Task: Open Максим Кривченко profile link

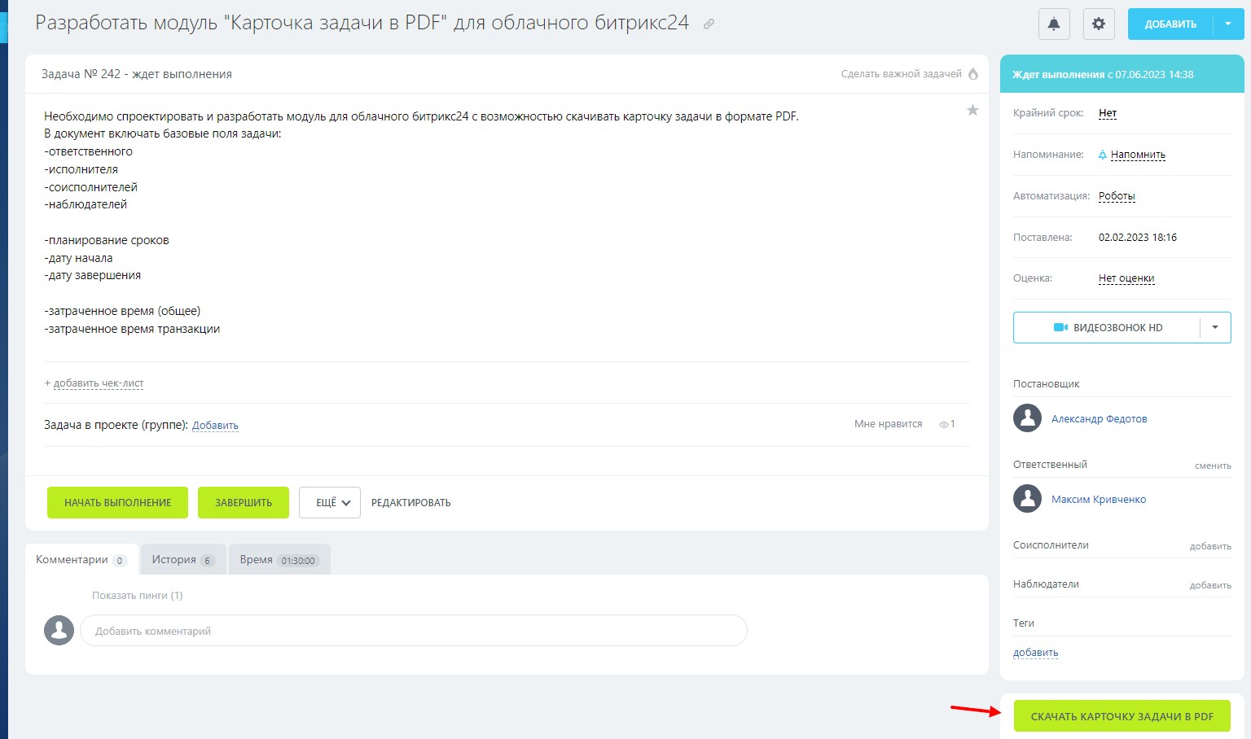Action: pos(1099,500)
